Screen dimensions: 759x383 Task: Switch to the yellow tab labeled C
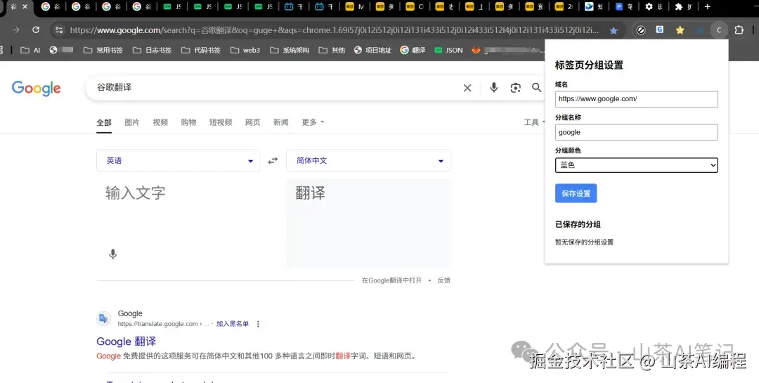(415, 7)
